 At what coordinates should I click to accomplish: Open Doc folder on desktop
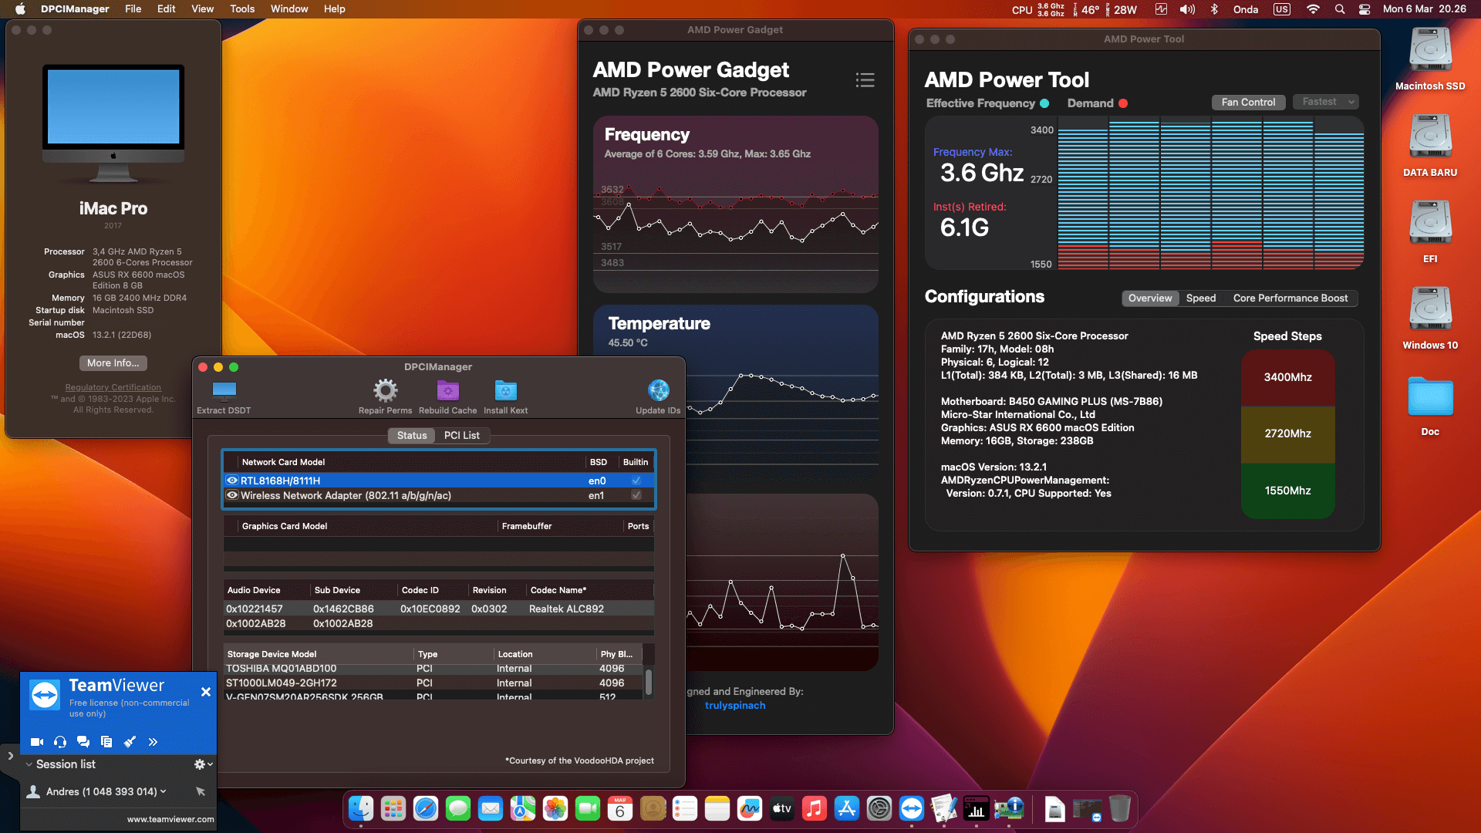(x=1430, y=397)
